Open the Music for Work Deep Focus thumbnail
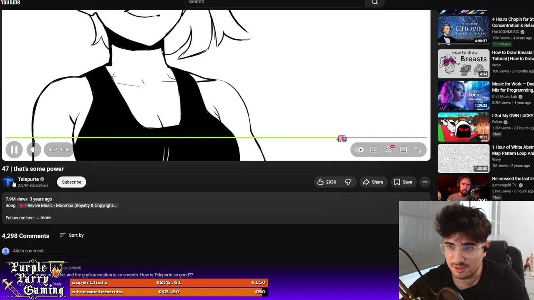Screen dimensions: 534x300 point(463,95)
